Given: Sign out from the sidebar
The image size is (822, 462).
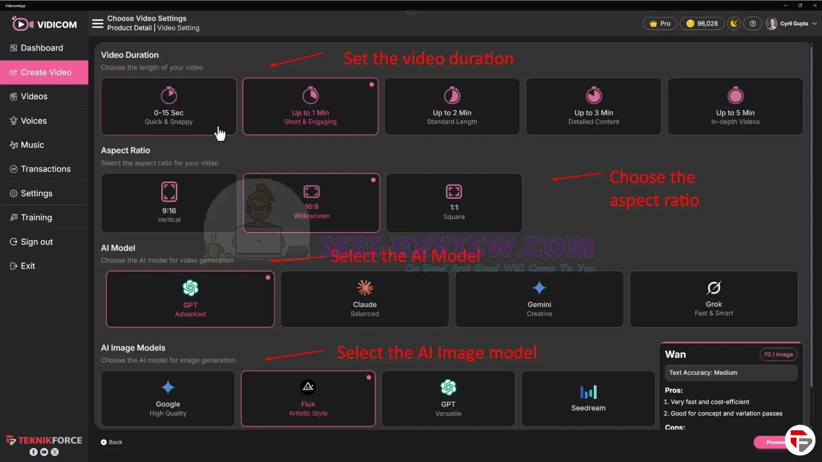Looking at the screenshot, I should [x=44, y=242].
